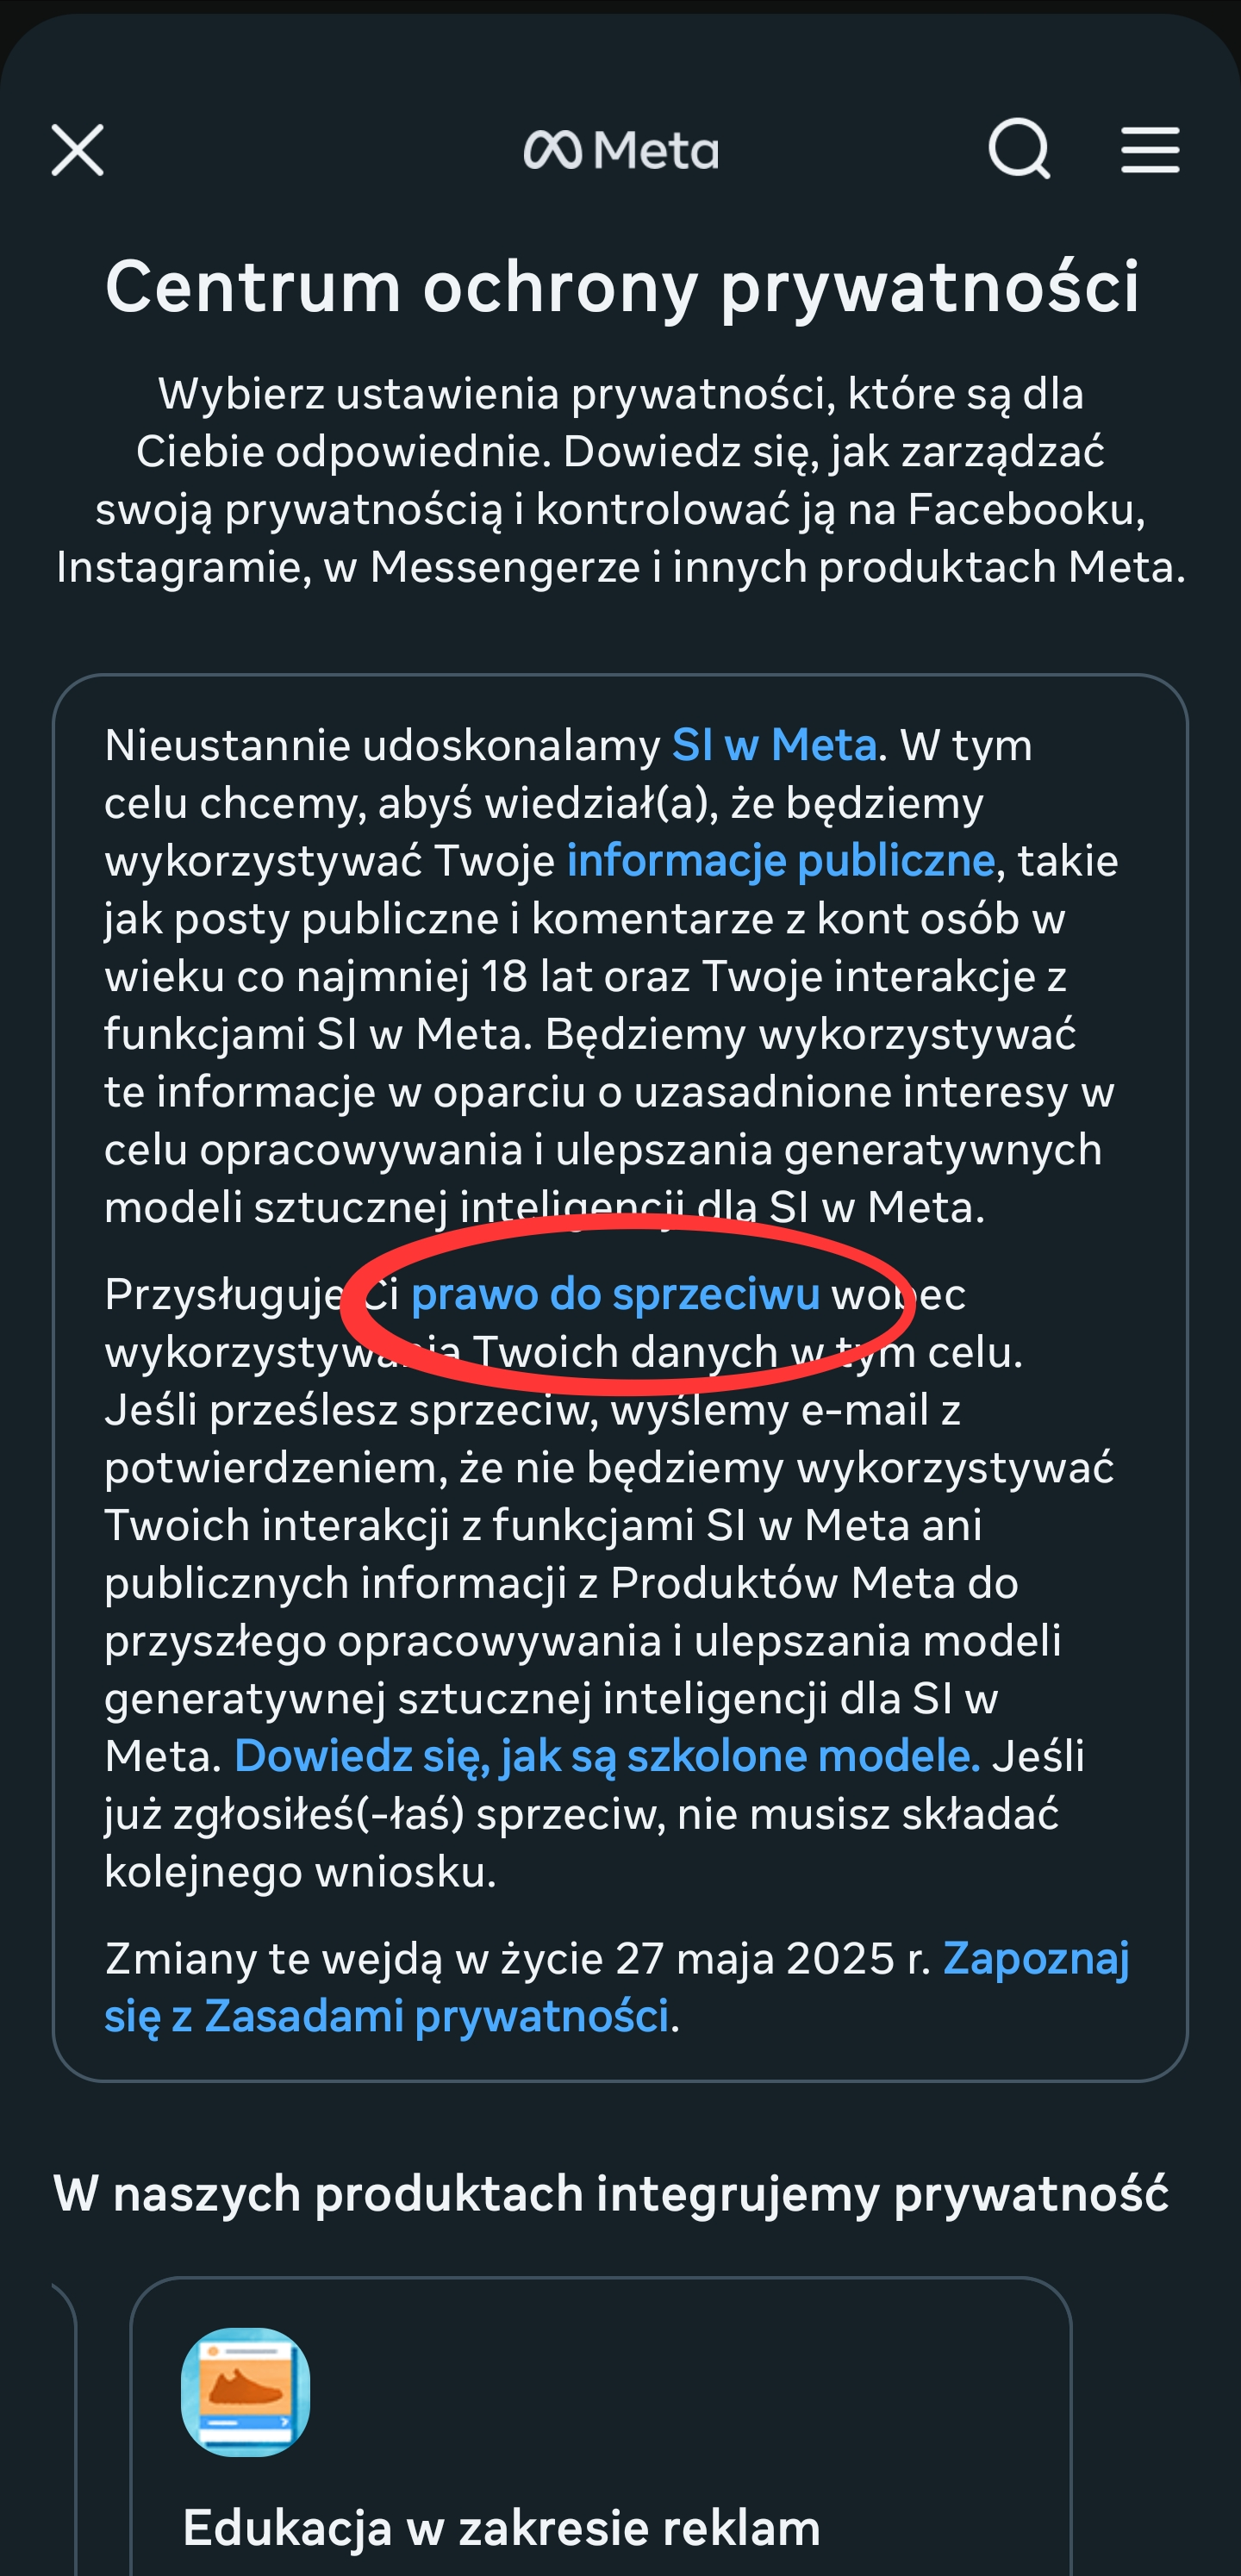Open search with the magnifying glass icon

1019,150
